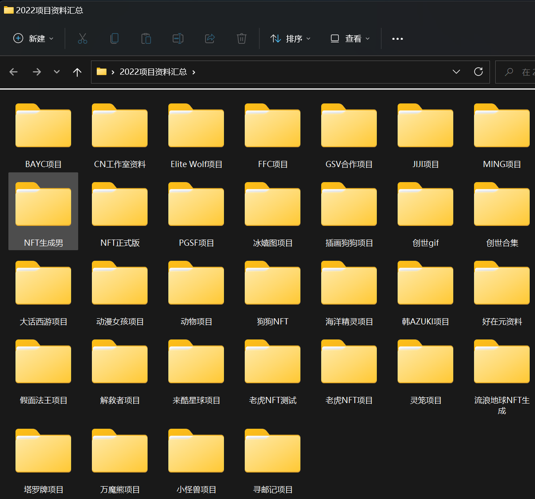
Task: Refresh the current folder
Action: coord(478,72)
